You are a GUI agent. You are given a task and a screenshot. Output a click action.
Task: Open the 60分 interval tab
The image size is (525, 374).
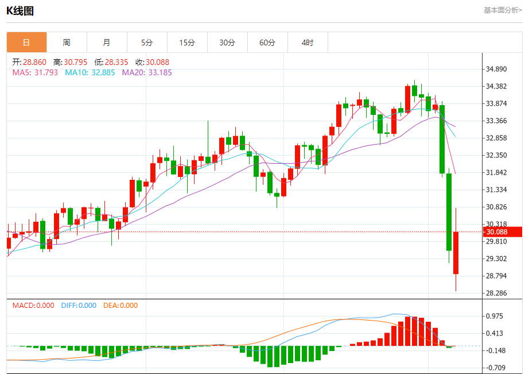[267, 43]
